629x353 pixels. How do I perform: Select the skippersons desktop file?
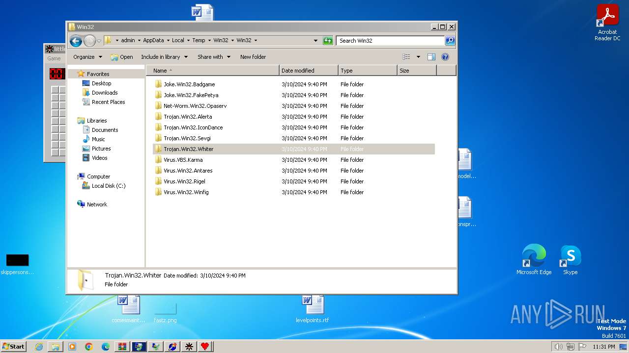[18, 265]
